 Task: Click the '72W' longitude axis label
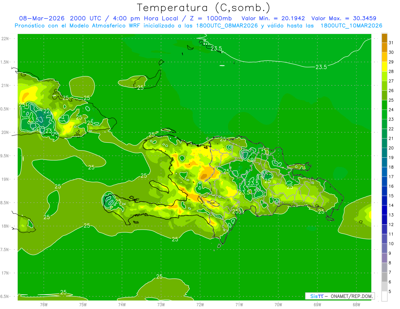(x=200, y=305)
